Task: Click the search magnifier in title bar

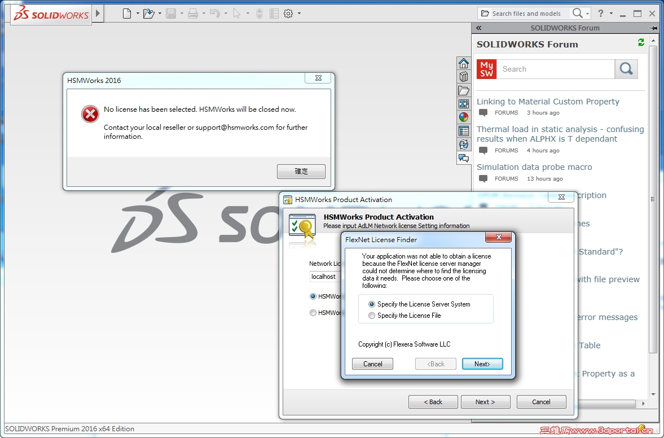Action: click(x=577, y=14)
